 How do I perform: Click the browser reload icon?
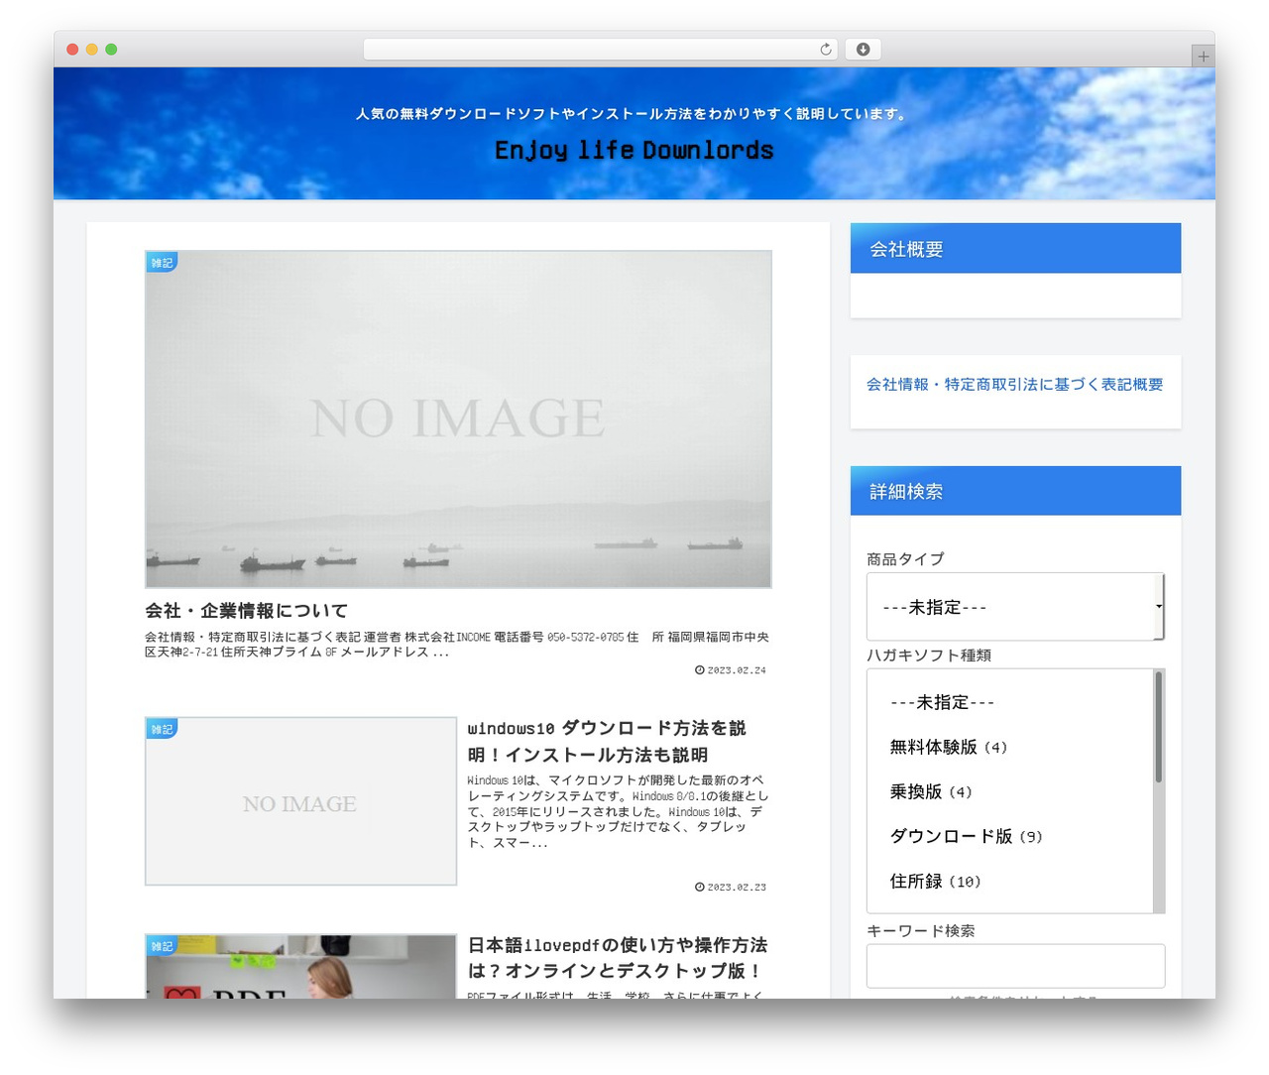826,50
